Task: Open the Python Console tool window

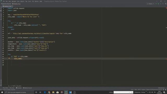Action: click(27, 88)
